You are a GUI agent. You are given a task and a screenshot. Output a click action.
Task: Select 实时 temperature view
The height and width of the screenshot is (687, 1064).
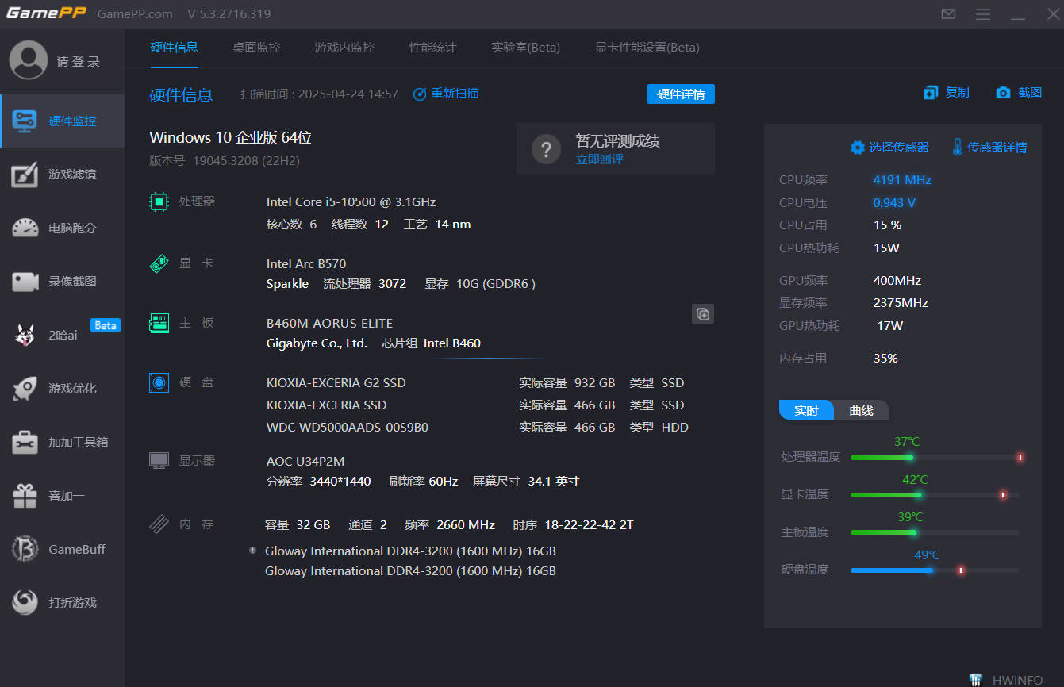806,410
